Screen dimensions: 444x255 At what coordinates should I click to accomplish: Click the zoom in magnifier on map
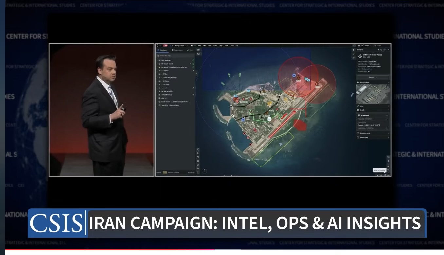coord(388,167)
